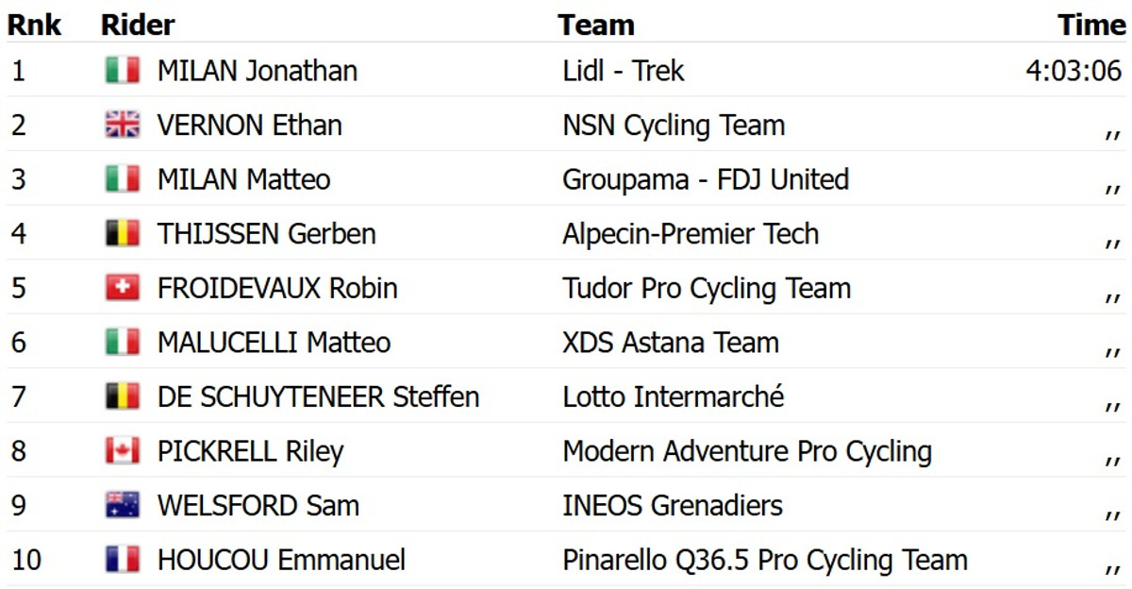Click the Italian flag beside Jonathan Milan
The width and height of the screenshot is (1132, 589).
click(x=123, y=71)
